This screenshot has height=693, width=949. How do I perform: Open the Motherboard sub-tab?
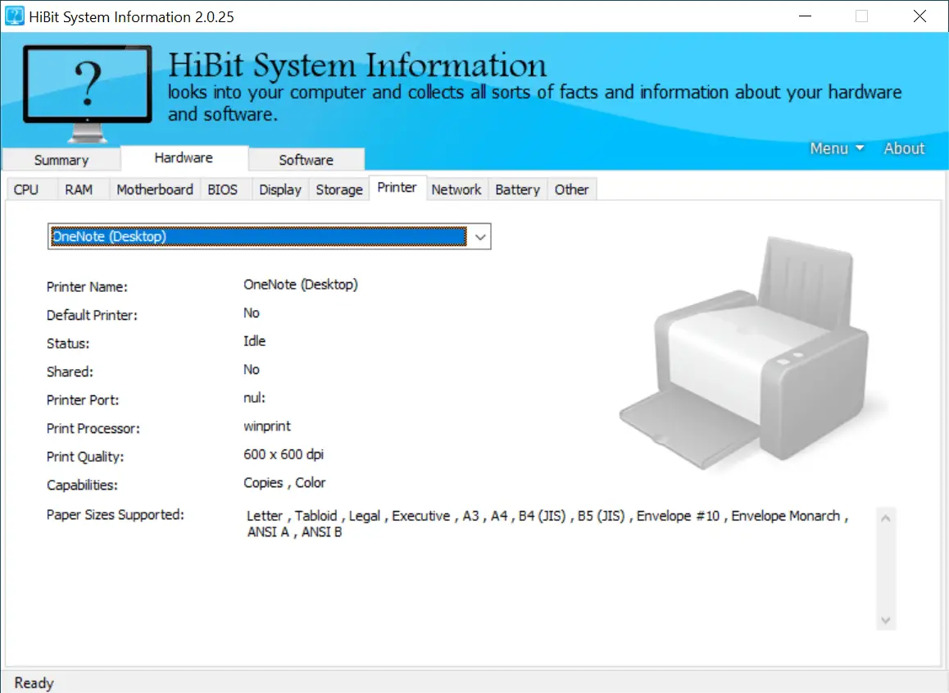(x=155, y=189)
